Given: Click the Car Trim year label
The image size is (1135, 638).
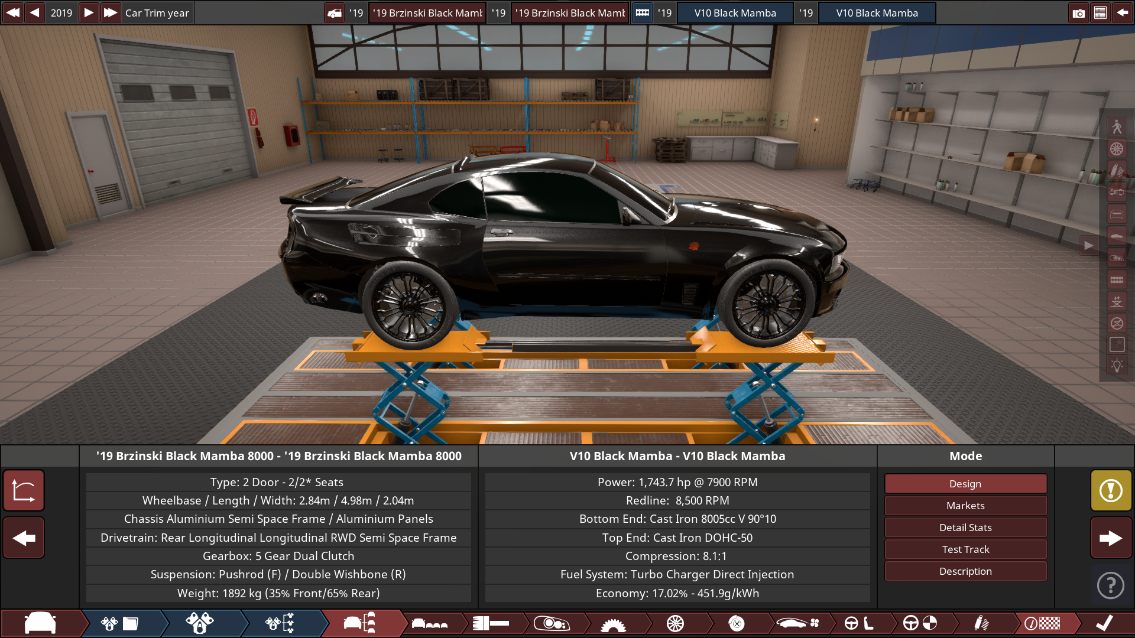Looking at the screenshot, I should (157, 13).
